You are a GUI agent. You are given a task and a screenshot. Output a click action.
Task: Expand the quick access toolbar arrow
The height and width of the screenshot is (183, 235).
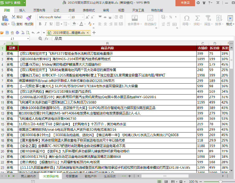click(x=44, y=33)
